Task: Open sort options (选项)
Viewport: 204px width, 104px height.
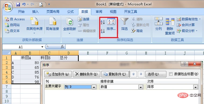Action: pos(156,74)
